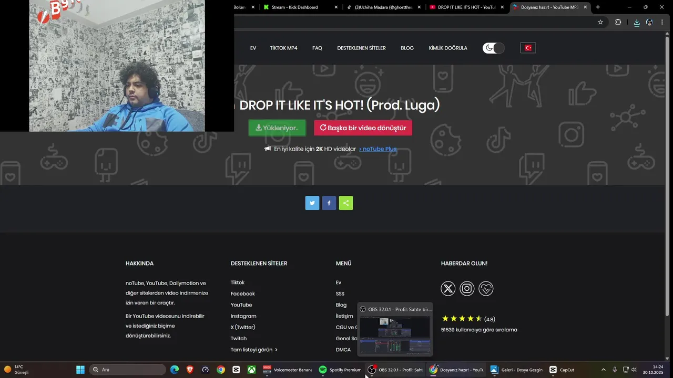
Task: Open the Chrome three-dot menu
Action: click(662, 22)
